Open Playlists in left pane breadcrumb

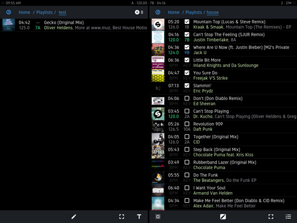45,12
